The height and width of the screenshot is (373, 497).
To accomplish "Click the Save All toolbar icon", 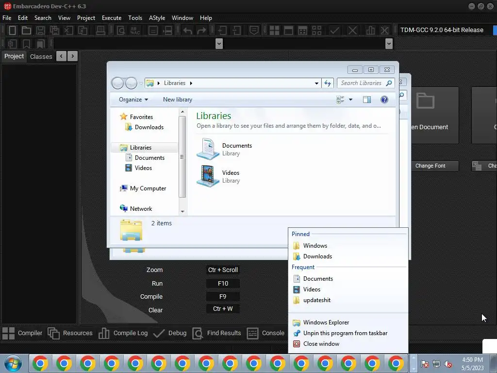I will 54,31.
